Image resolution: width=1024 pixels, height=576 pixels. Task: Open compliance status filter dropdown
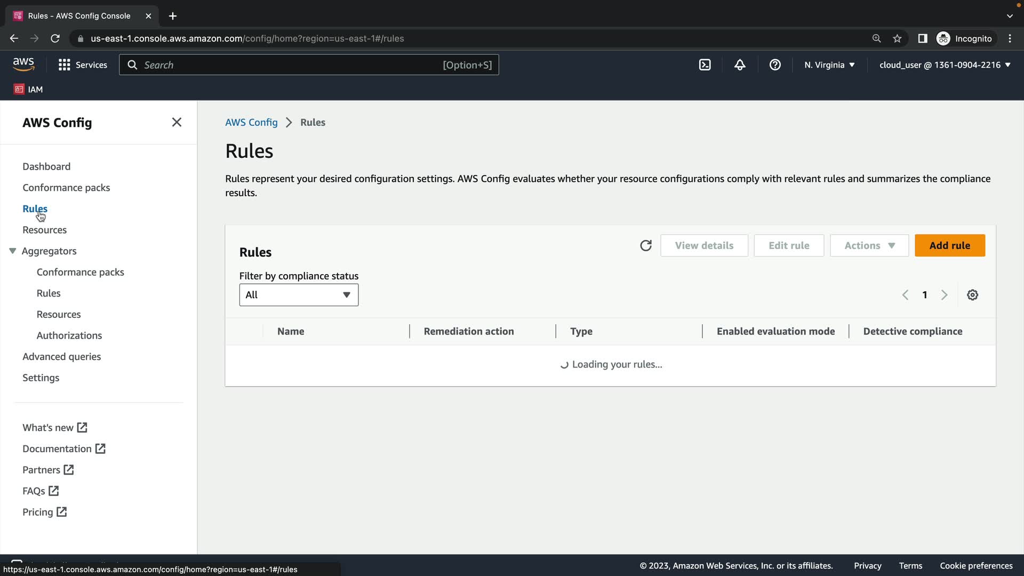pos(299,295)
